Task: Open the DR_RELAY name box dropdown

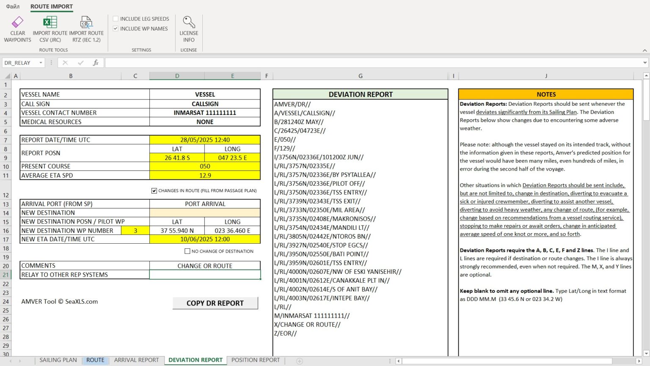Action: (40, 62)
